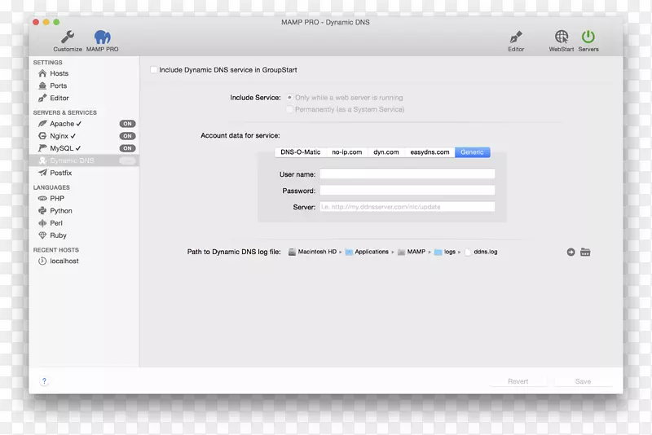Switch to Generic tab

point(473,152)
